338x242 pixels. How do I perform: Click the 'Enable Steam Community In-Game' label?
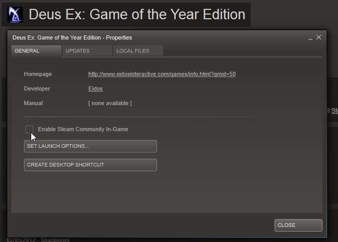(83, 129)
